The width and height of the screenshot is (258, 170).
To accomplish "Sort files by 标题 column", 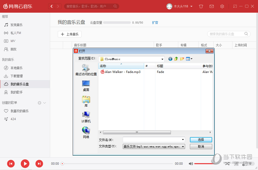I will coord(178,66).
